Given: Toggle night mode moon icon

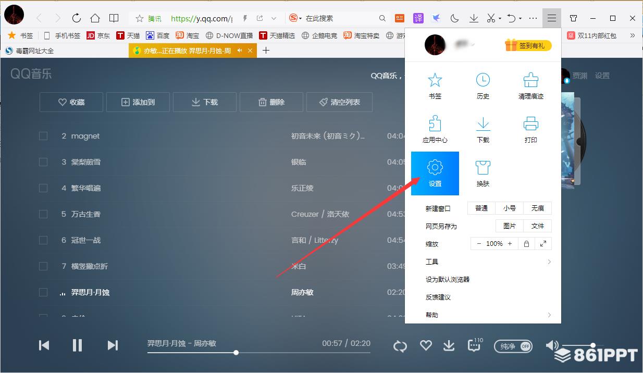Looking at the screenshot, I should (454, 18).
